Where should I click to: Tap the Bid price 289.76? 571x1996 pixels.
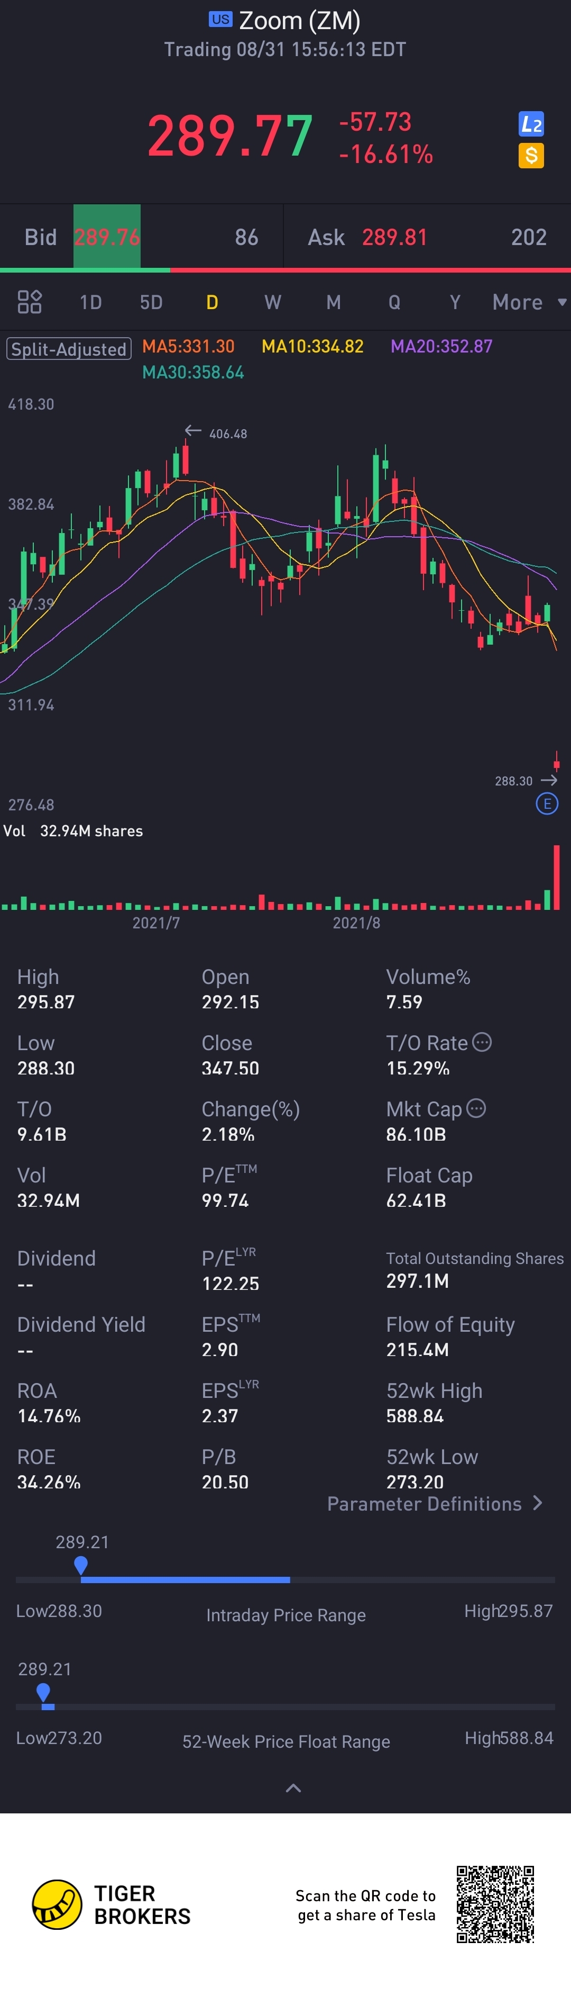click(x=107, y=237)
